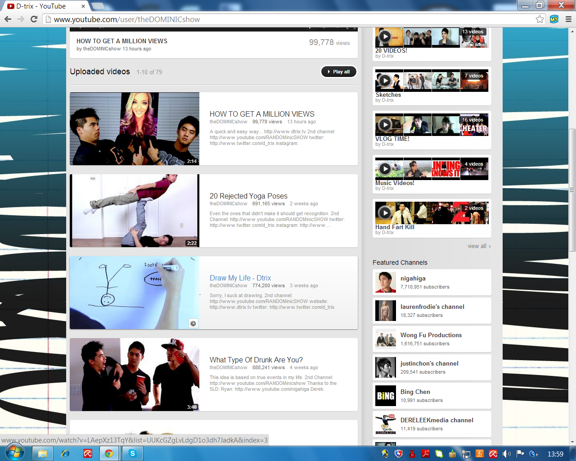This screenshot has width=576, height=461.
Task: Click the watch later clock icon on Draw My Life
Action: coord(193,323)
